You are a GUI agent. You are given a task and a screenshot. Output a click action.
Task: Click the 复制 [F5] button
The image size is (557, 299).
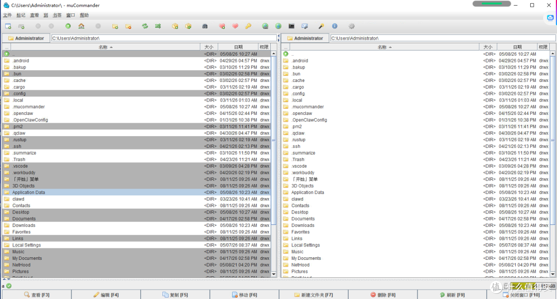click(x=175, y=295)
